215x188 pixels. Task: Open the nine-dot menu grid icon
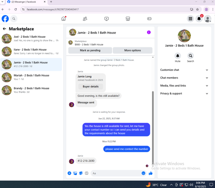[x=190, y=19]
